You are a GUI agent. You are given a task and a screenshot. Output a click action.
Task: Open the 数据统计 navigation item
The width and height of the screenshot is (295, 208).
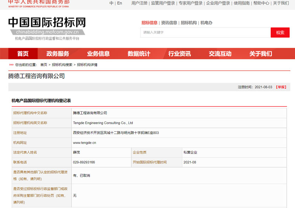click(139, 54)
